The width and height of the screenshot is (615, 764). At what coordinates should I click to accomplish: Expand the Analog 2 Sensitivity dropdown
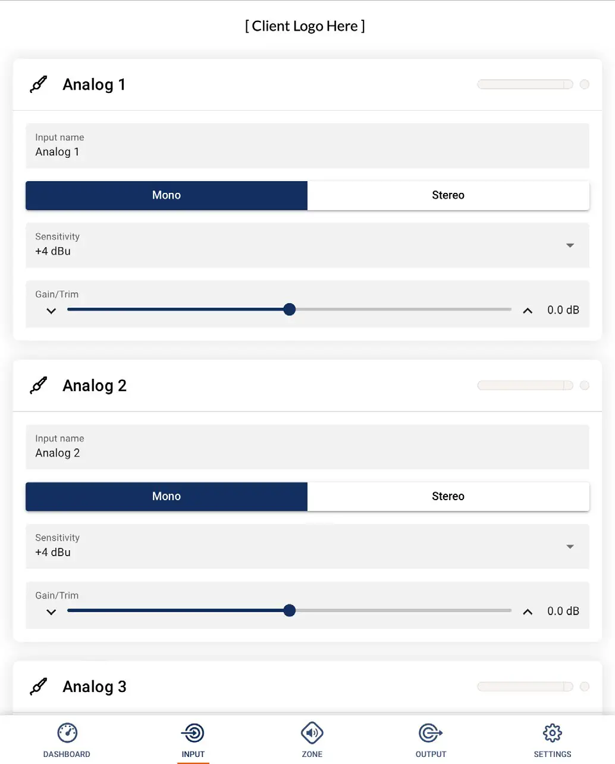570,547
